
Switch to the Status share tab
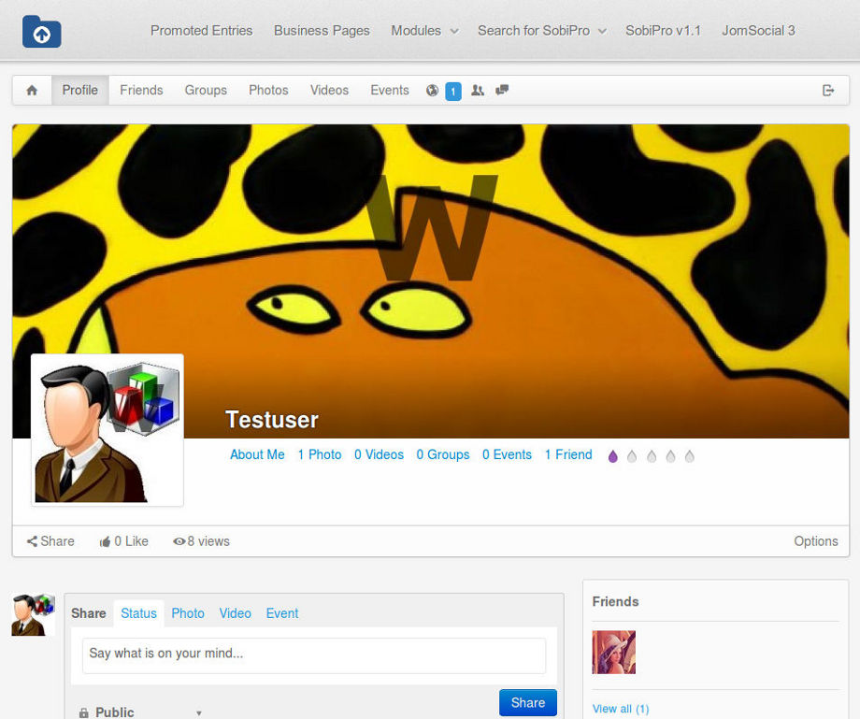coord(138,613)
